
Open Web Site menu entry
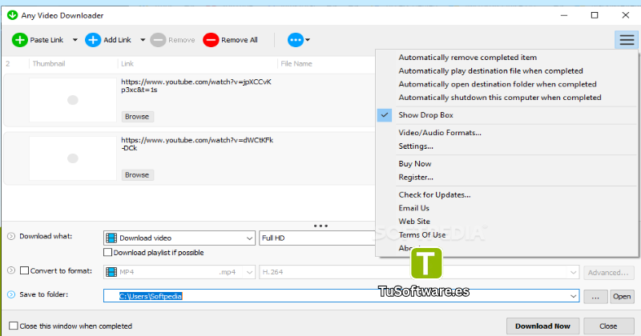[414, 222]
